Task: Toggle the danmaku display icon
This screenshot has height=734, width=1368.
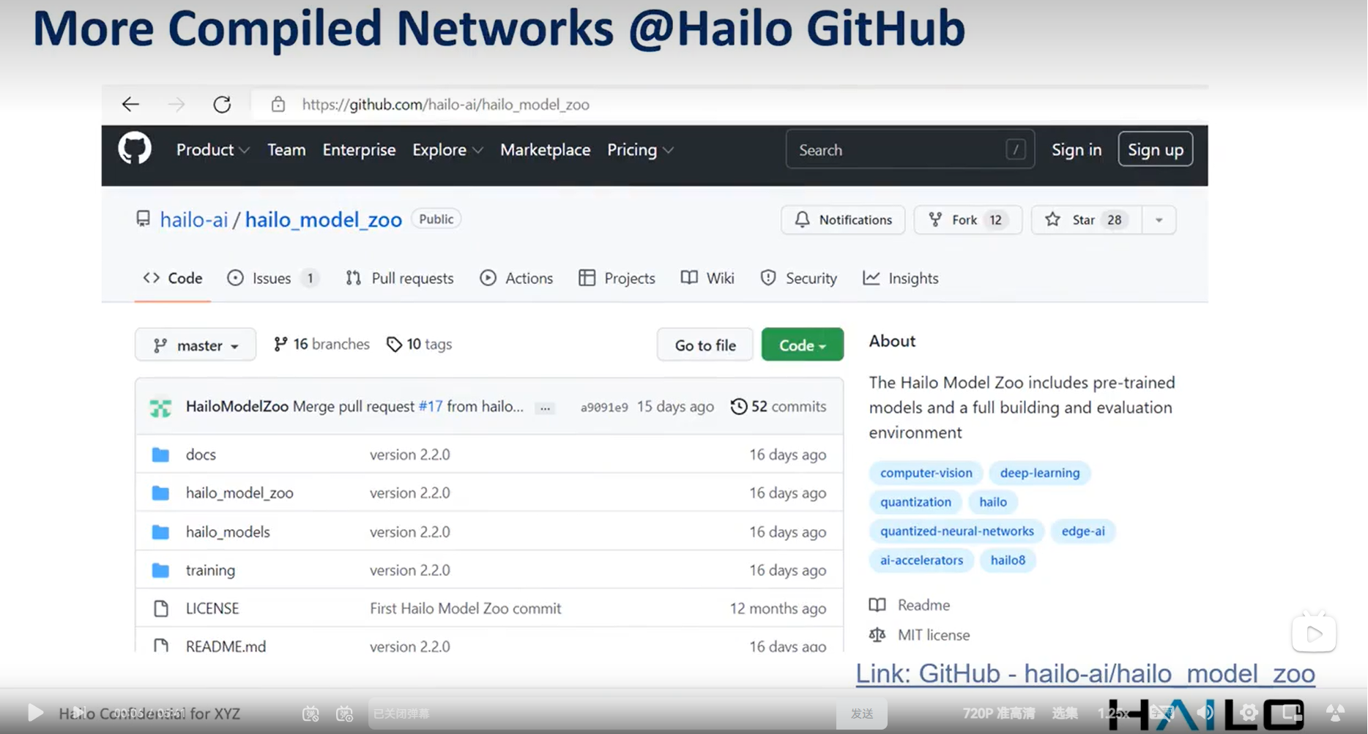Action: coord(311,714)
